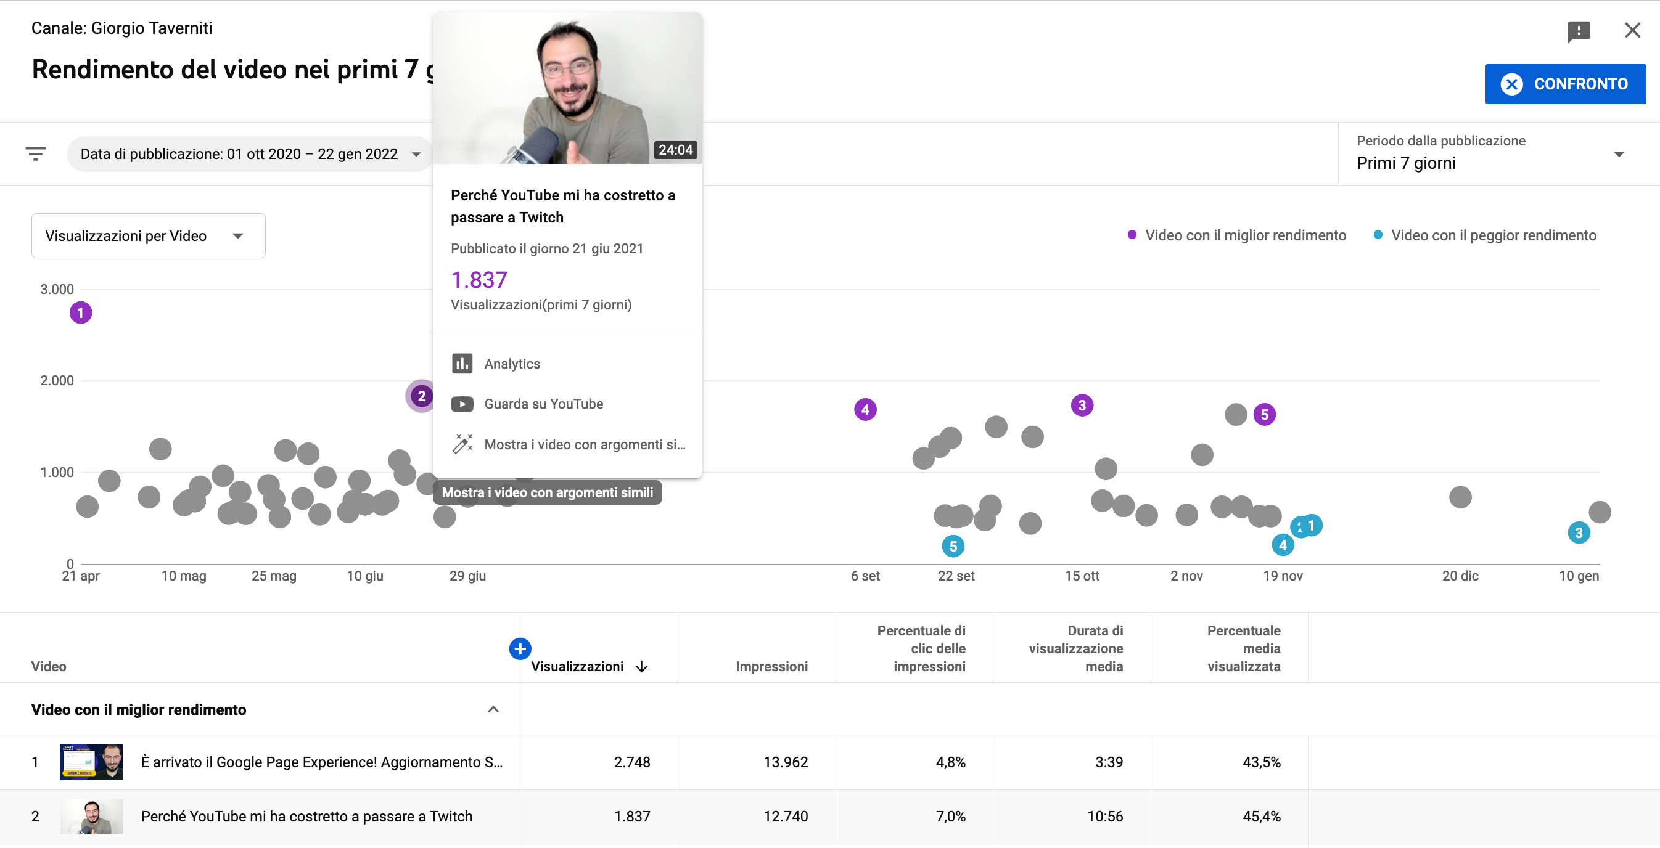The height and width of the screenshot is (848, 1660).
Task: Click the blue add column plus icon
Action: tap(519, 648)
